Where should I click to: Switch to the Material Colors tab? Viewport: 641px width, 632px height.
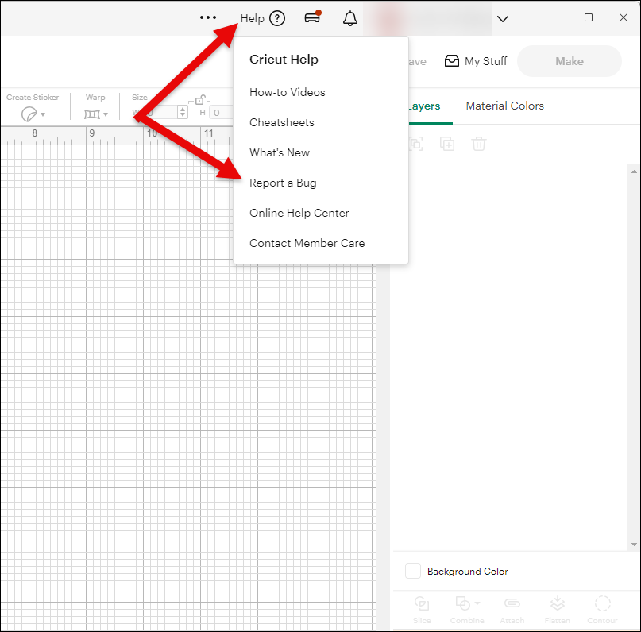pos(504,106)
